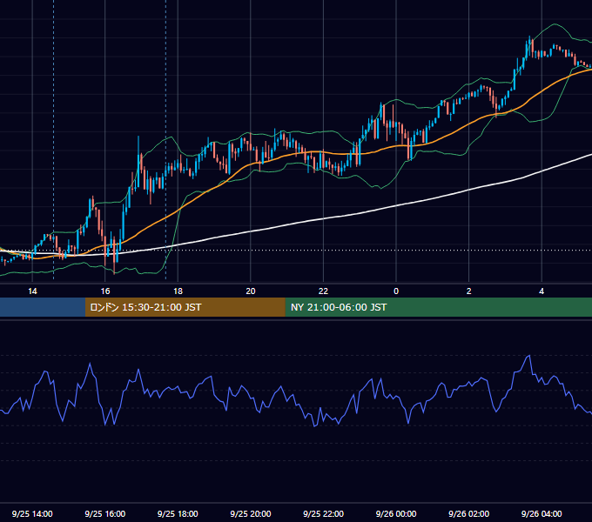Viewport: 592px width, 522px height.
Task: Click hour label 16 on price chart axis
Action: pos(105,291)
